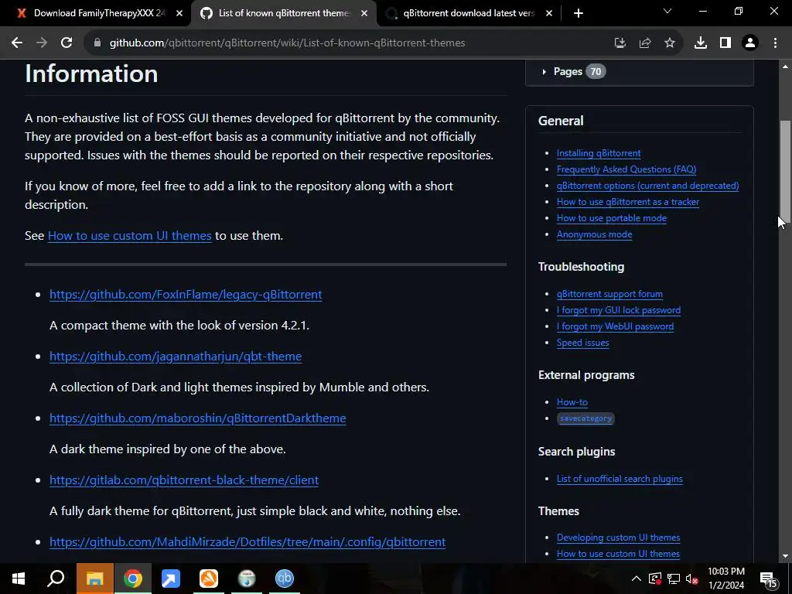Viewport: 792px width, 594px height.
Task: Open gitlab qbittorrent-black-theme client link
Action: click(184, 480)
